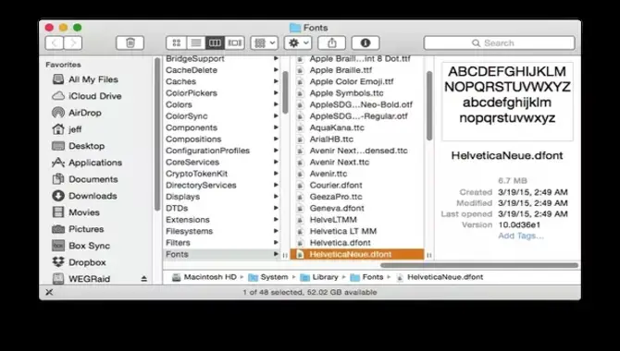Expand the Filters folder arrow
This screenshot has width=620, height=351.
click(276, 242)
